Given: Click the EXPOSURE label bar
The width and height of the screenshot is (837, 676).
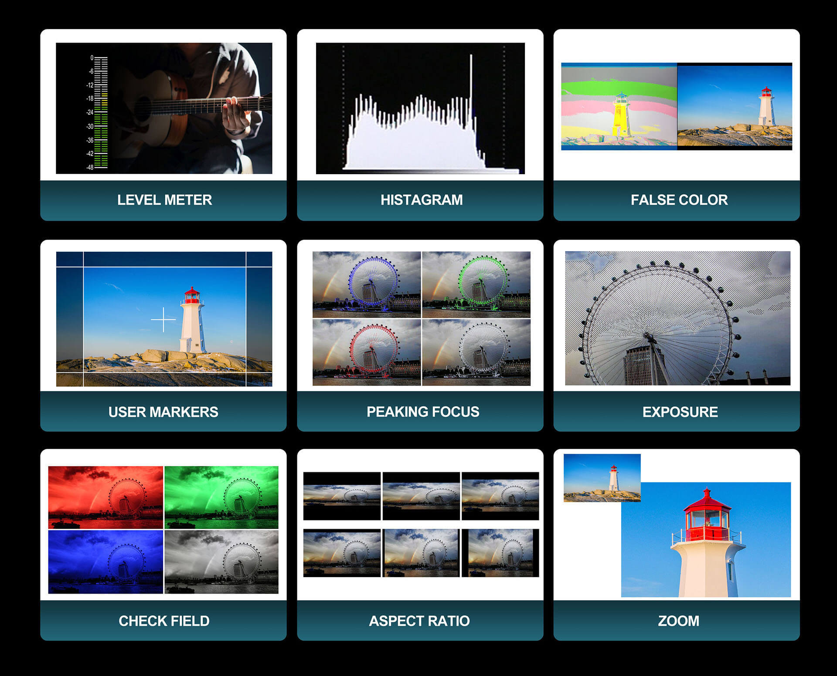Looking at the screenshot, I should [x=679, y=412].
